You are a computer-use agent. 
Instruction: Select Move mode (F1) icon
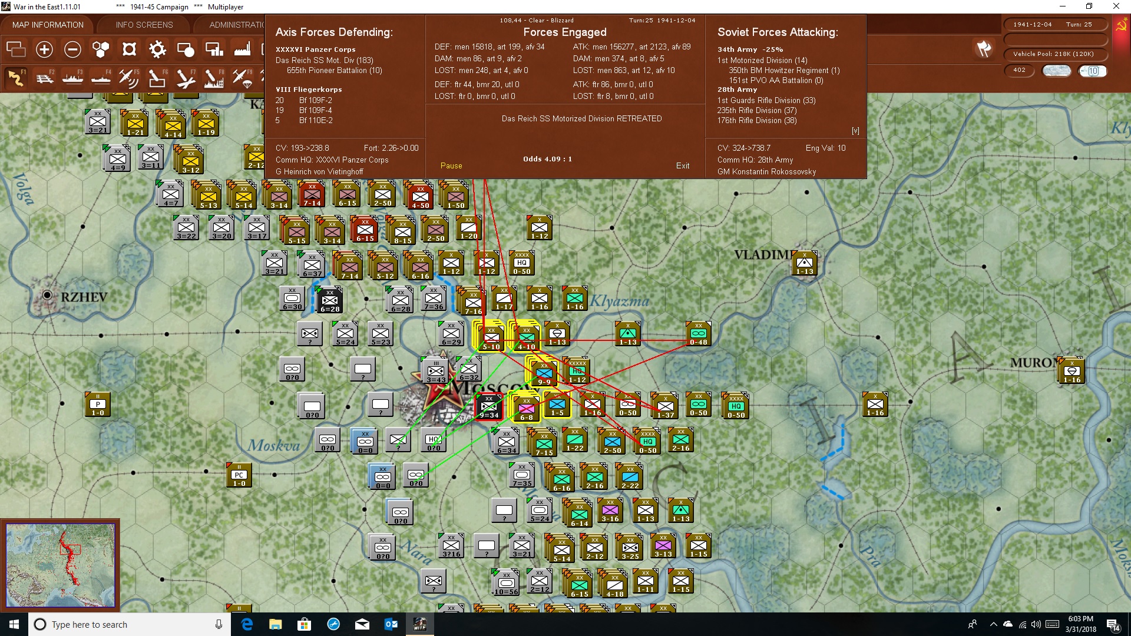coord(16,78)
